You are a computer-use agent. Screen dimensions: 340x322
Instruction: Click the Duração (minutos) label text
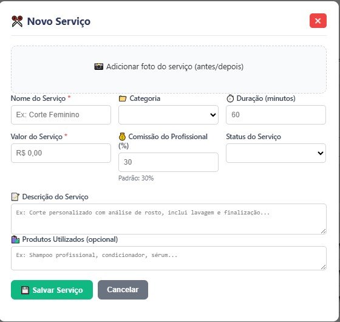point(266,98)
